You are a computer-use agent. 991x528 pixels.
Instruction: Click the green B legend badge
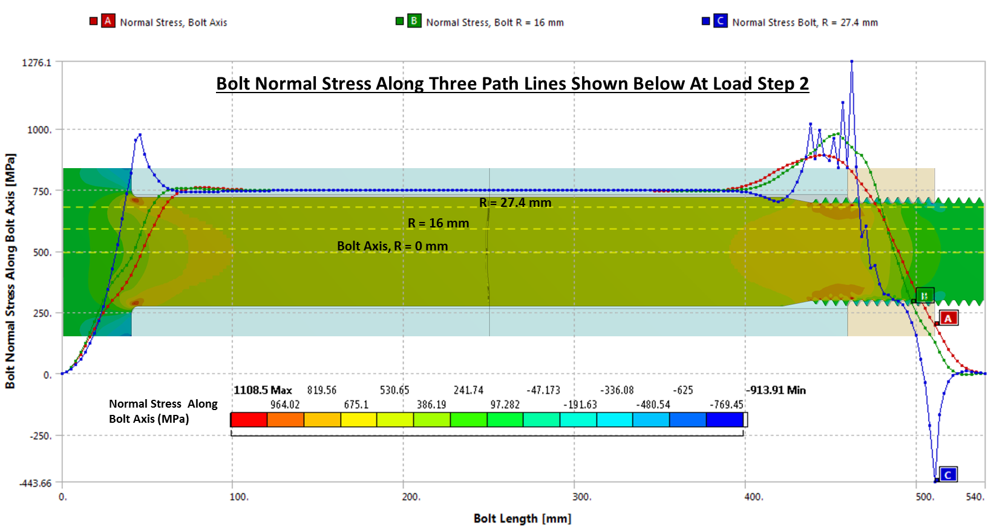(414, 21)
